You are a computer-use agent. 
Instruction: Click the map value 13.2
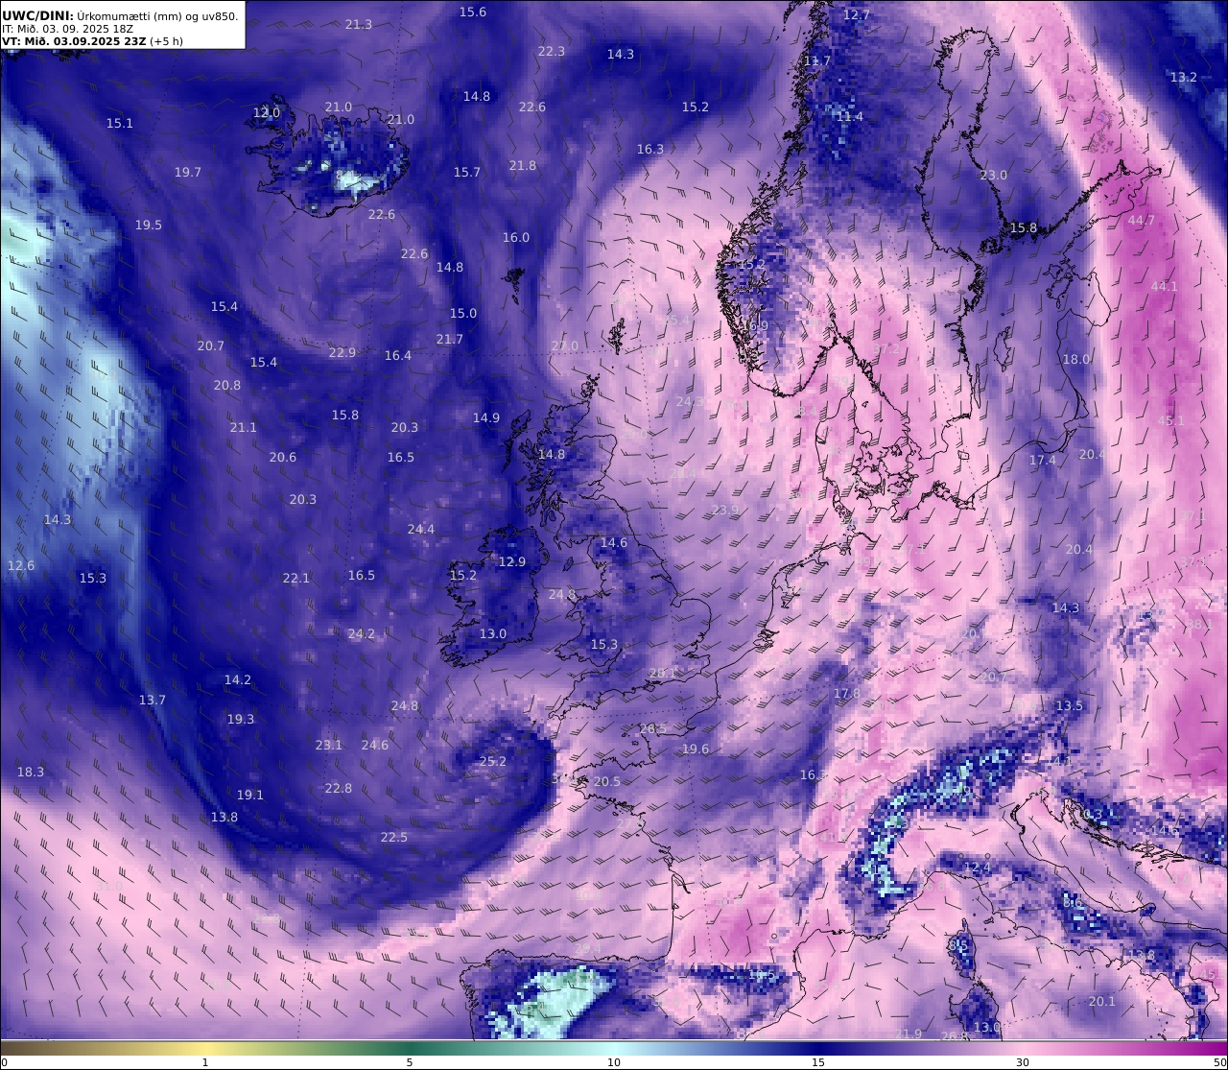pyautogui.click(x=1184, y=77)
